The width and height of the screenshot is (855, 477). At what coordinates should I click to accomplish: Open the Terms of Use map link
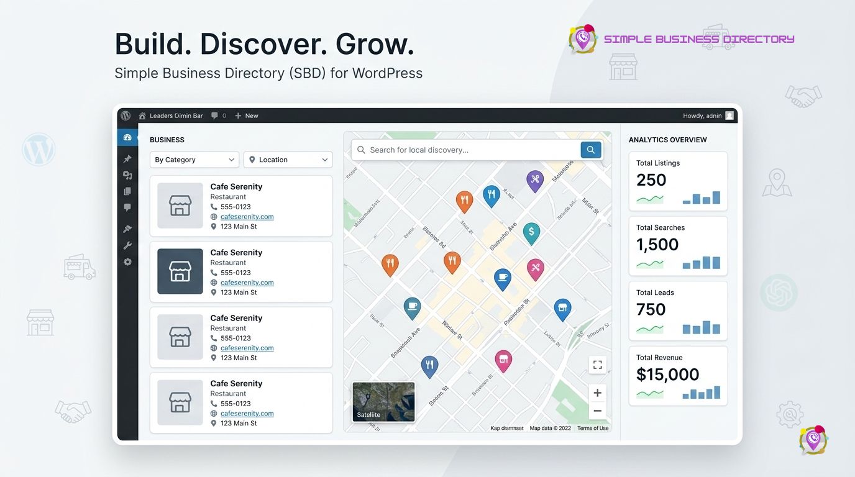[593, 428]
